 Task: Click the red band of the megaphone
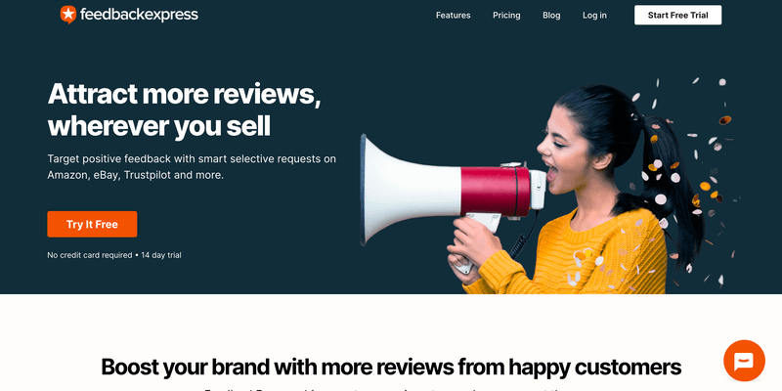(495, 192)
